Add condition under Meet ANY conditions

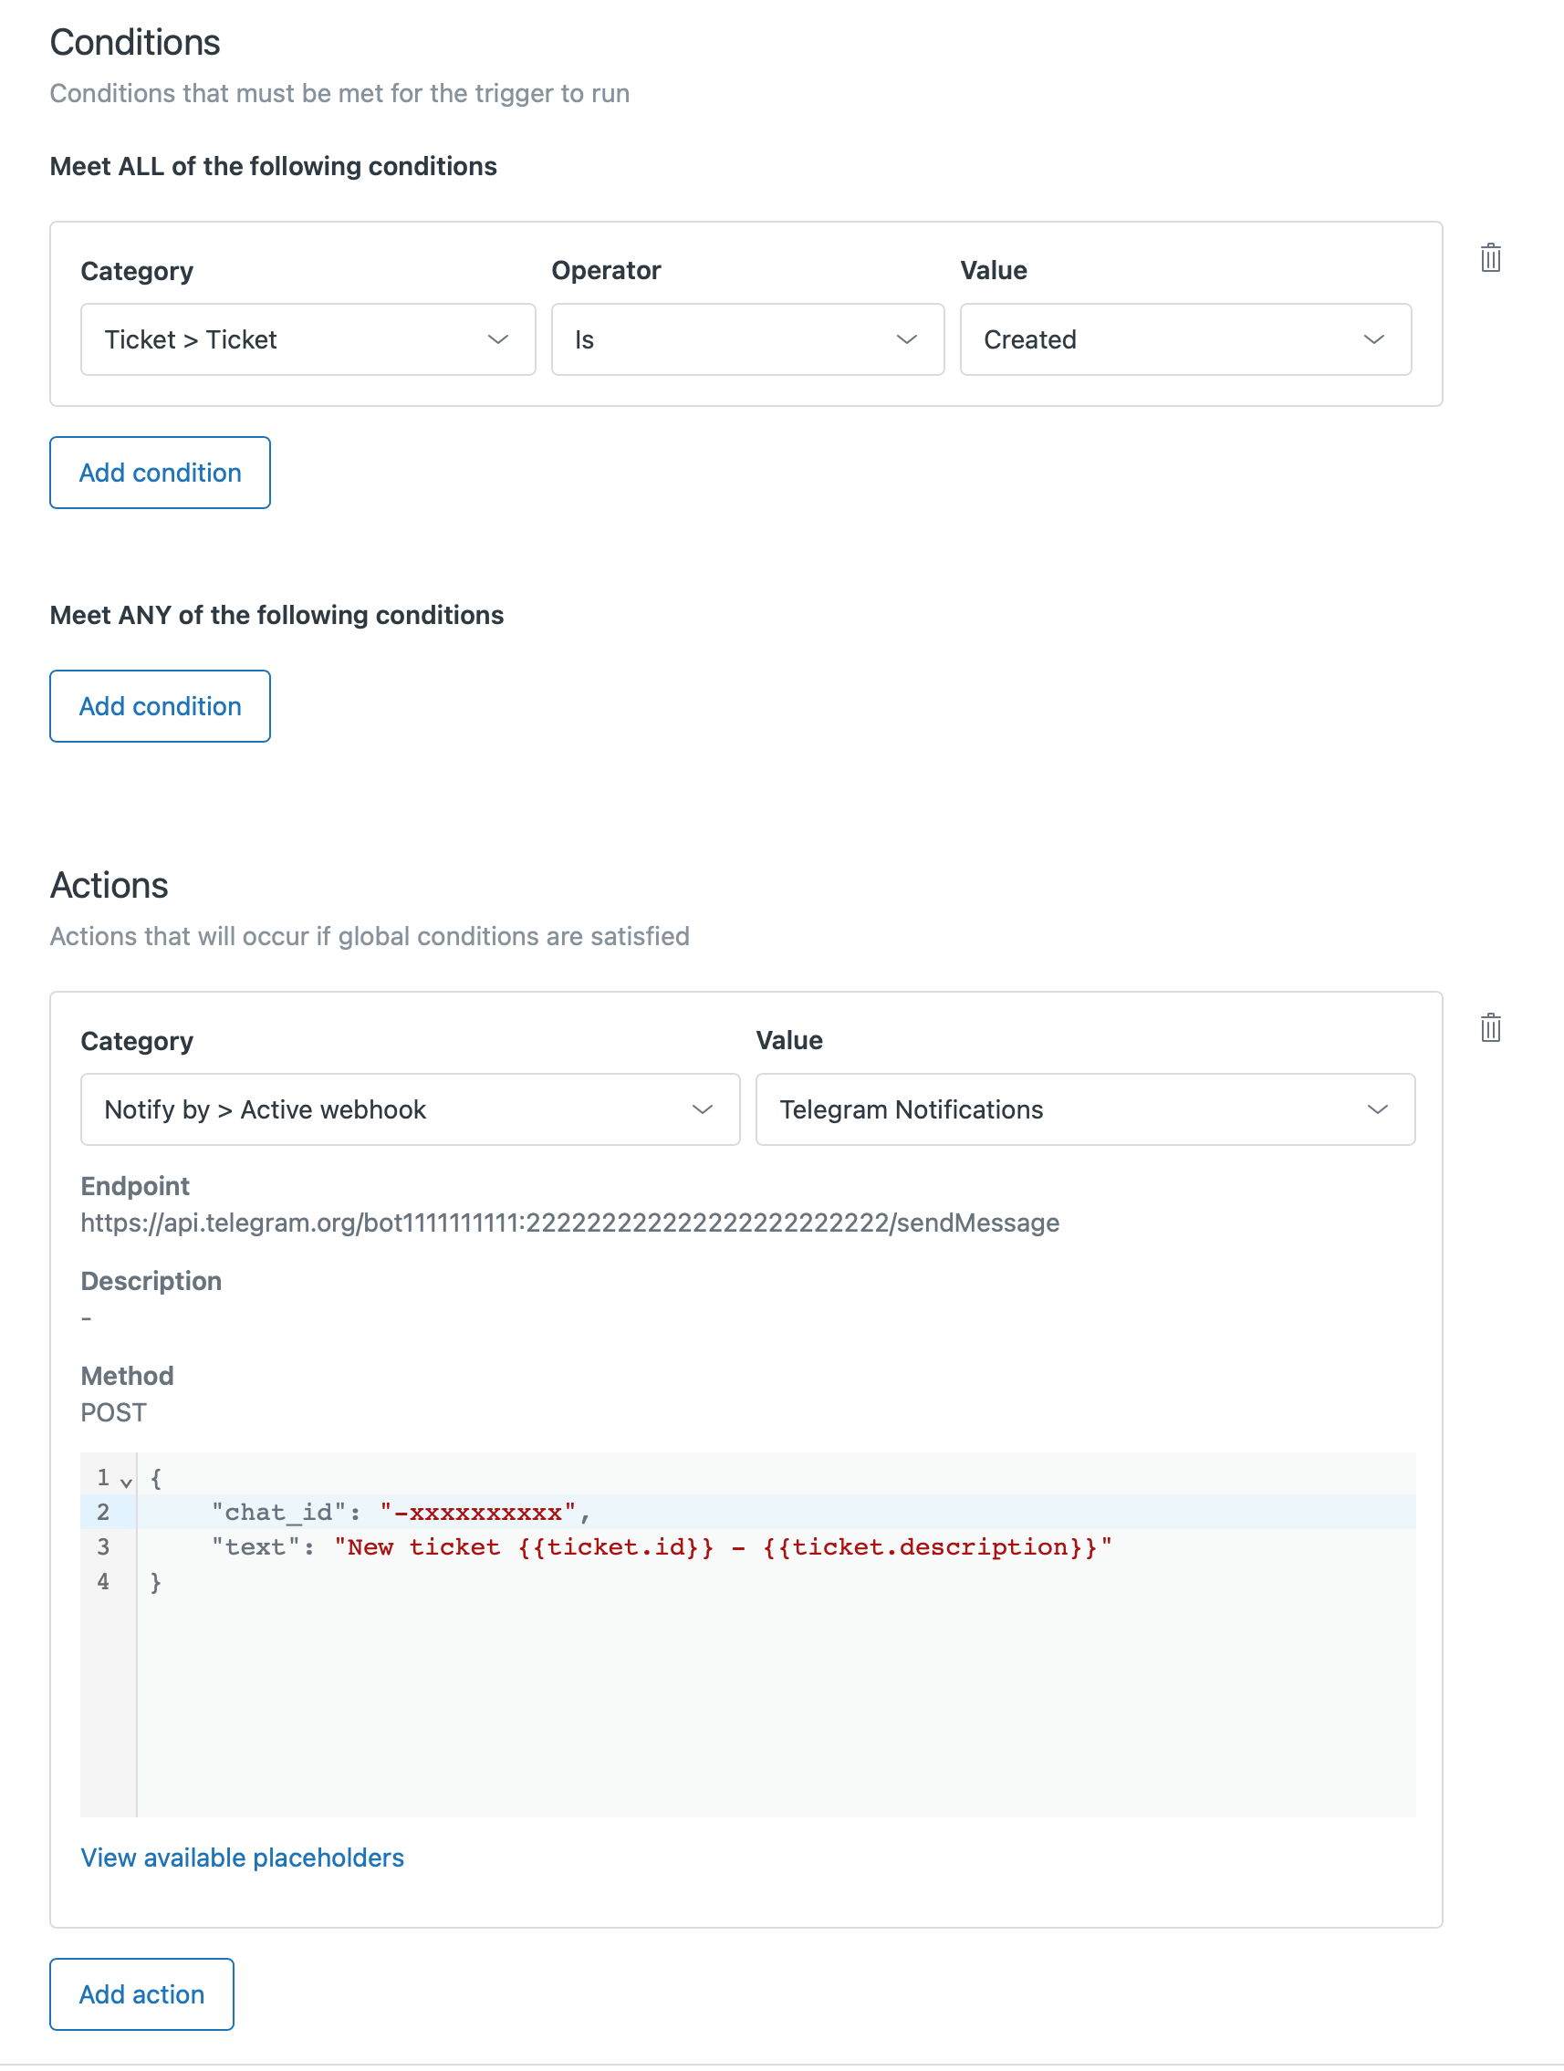coord(161,706)
